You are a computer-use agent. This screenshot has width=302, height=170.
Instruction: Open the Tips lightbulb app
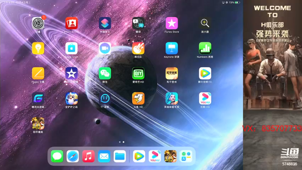[38, 48]
